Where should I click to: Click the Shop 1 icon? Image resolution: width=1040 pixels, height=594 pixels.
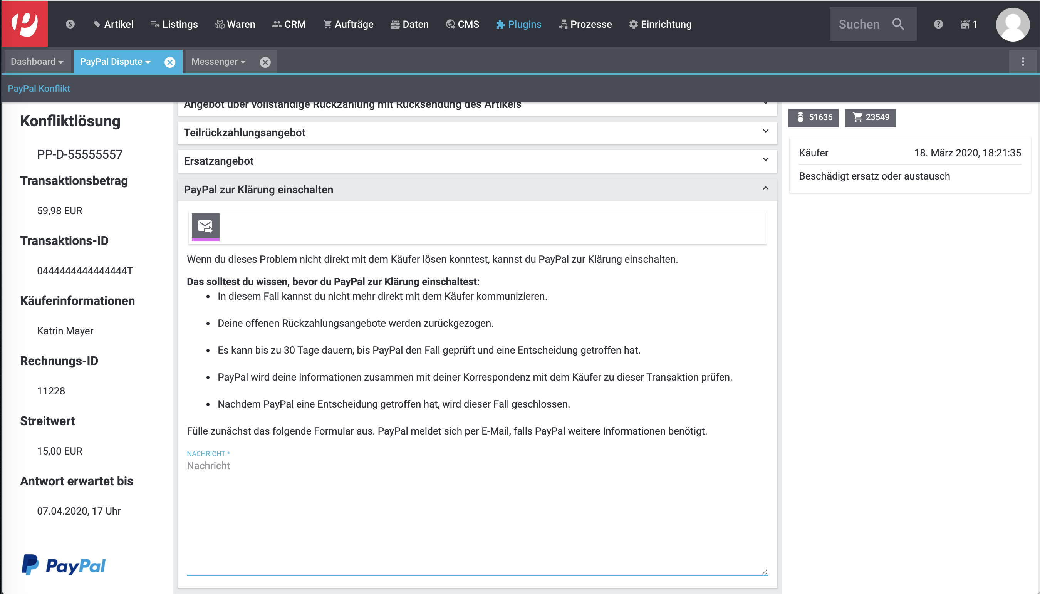[x=968, y=24]
